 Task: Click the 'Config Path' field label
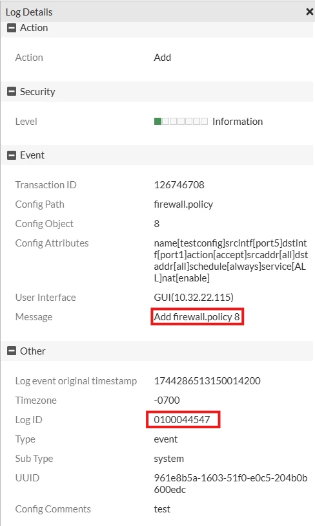point(40,204)
